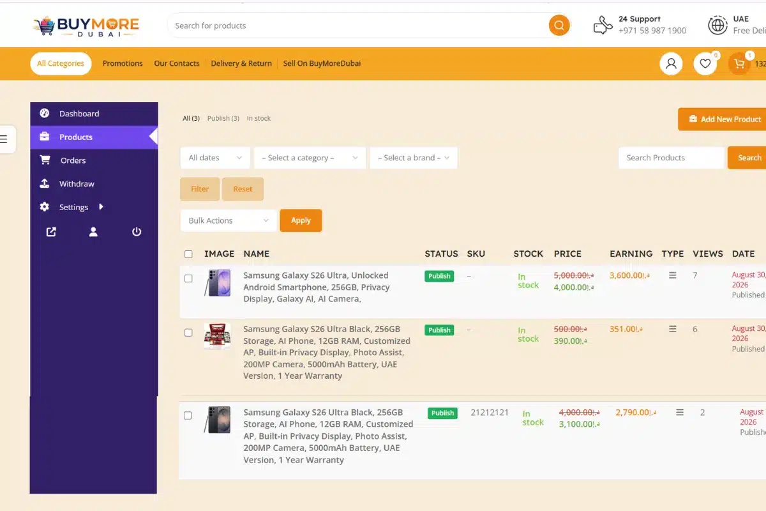766x511 pixels.
Task: Click the hamburger menu icon at left edge
Action: click(4, 139)
